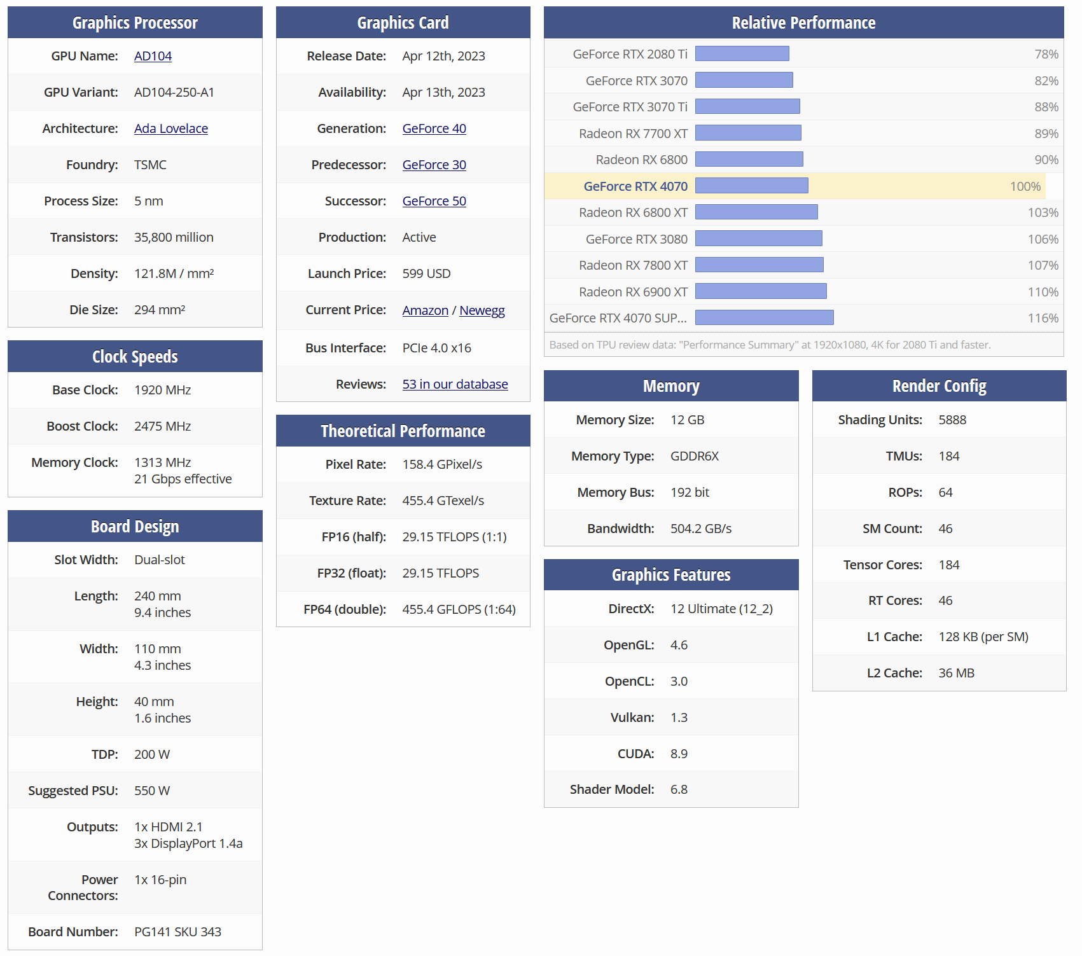Click the '21 Gbps effective' memory clock text
The image size is (1082, 956).
183,479
